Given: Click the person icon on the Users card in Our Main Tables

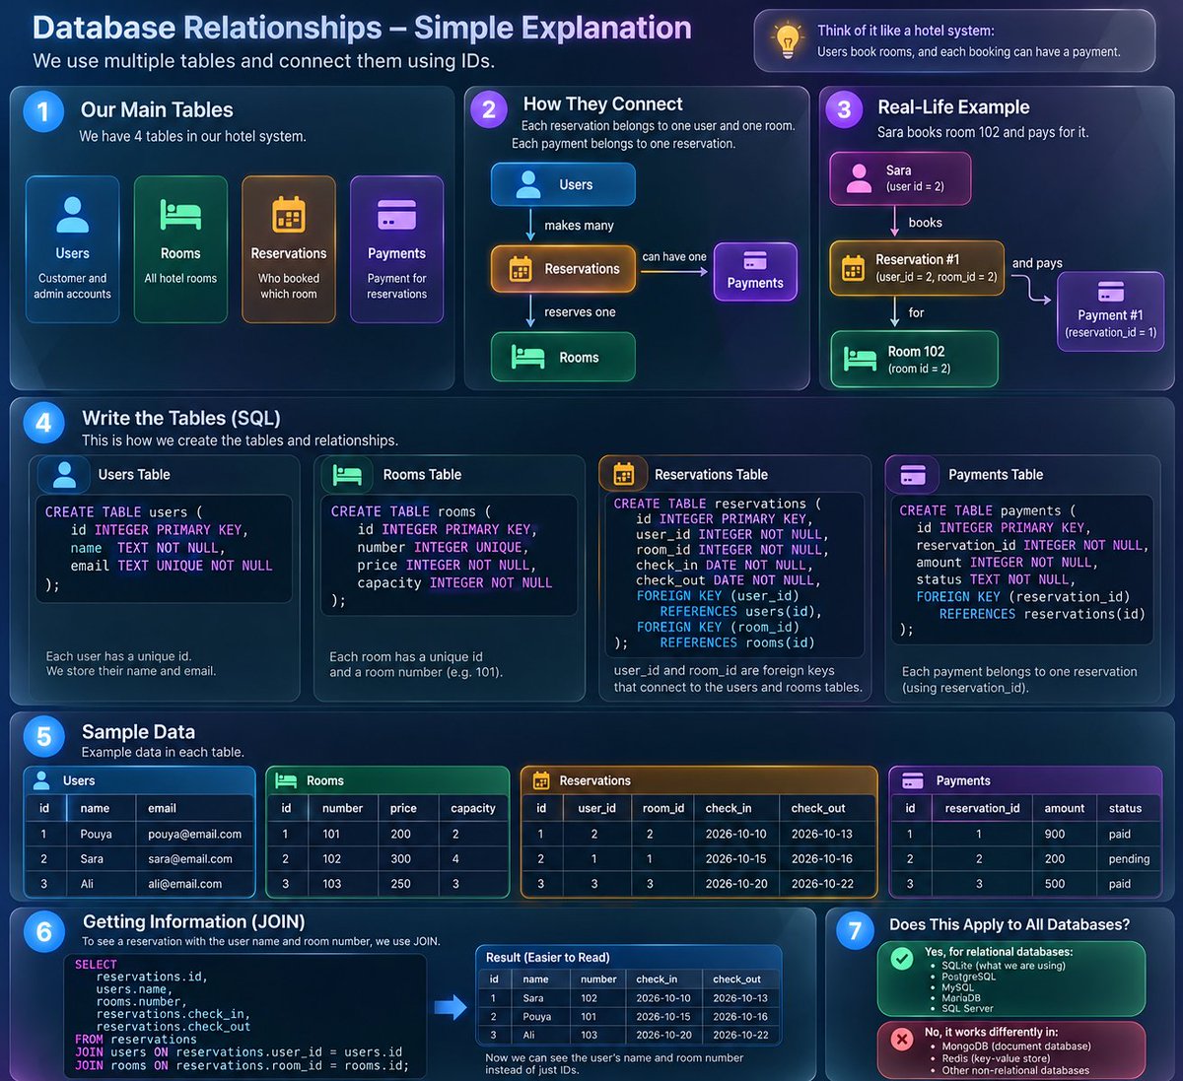Looking at the screenshot, I should pos(72,214).
